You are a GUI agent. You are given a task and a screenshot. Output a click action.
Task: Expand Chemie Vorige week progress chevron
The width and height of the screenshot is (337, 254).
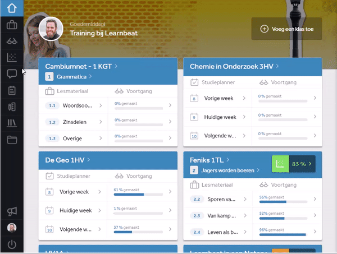315,98
